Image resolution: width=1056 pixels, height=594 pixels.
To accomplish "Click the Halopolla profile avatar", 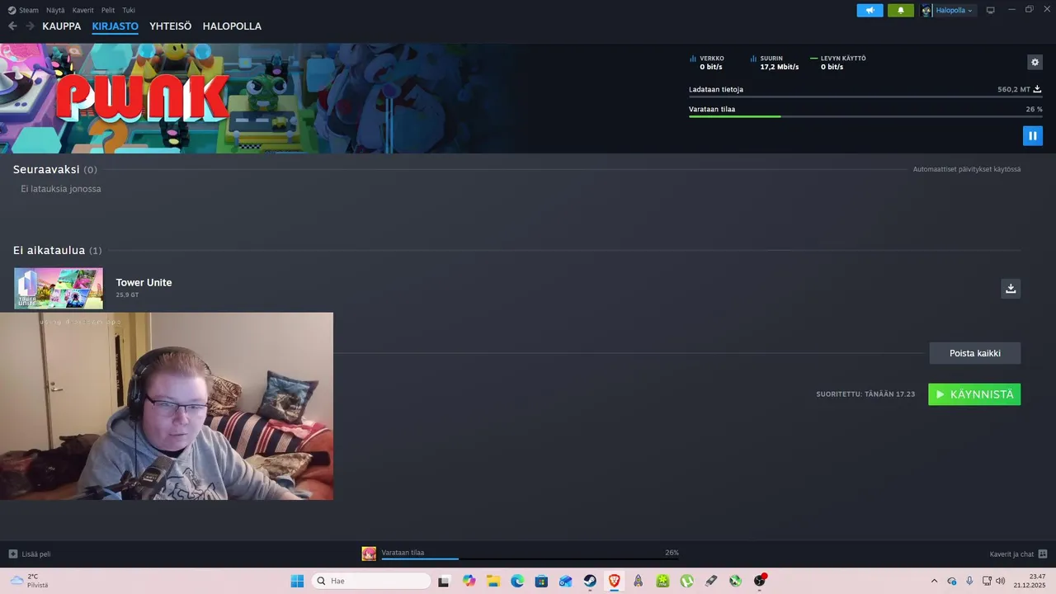I will coord(926,11).
